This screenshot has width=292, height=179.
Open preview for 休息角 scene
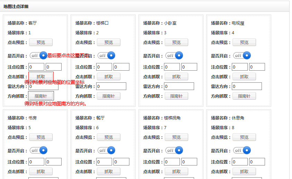tap(244, 137)
